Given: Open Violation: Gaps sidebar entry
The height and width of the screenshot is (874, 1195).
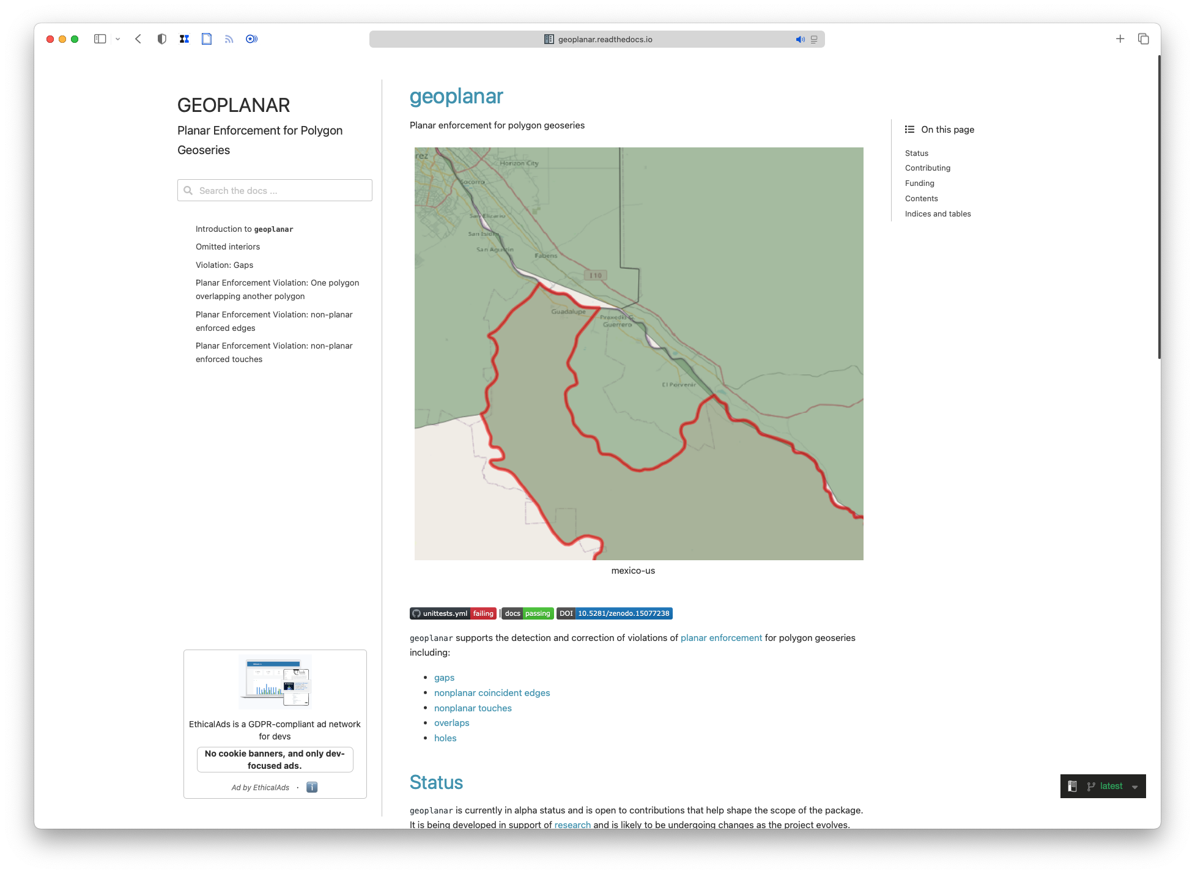Looking at the screenshot, I should coord(224,265).
